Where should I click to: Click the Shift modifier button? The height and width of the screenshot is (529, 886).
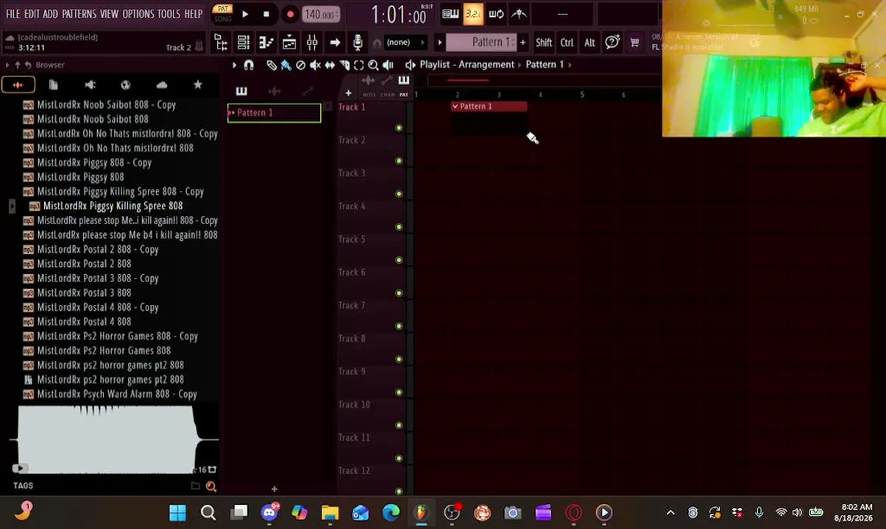pos(544,43)
